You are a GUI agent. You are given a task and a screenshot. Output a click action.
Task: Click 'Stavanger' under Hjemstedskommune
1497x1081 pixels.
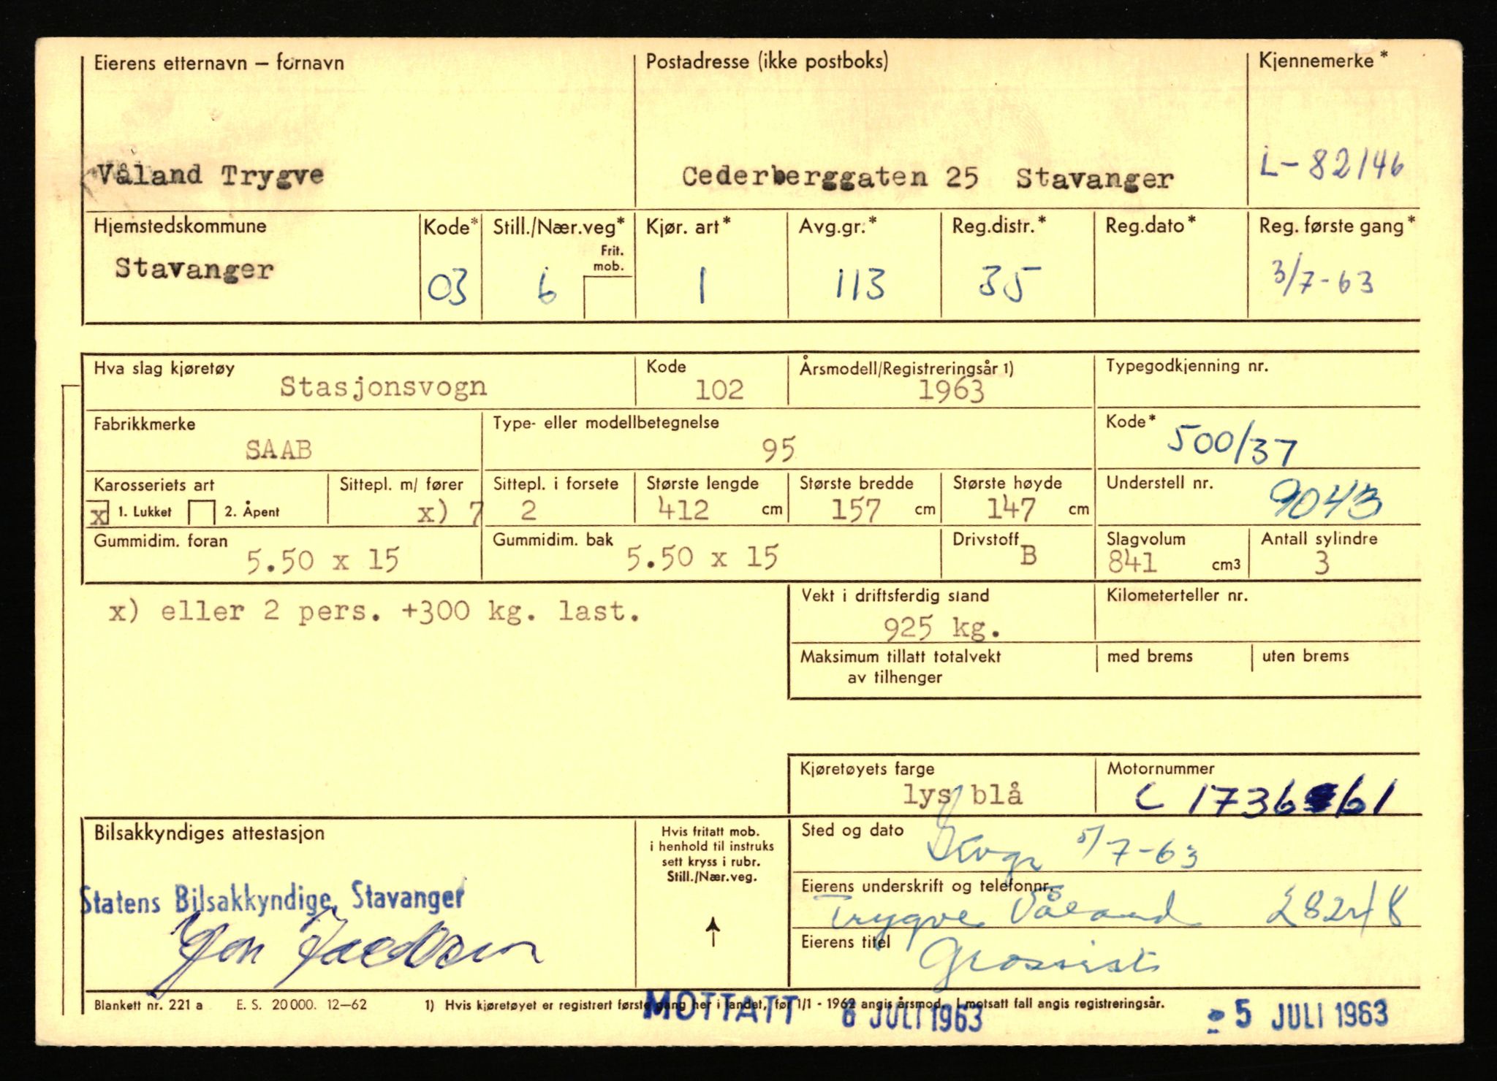click(194, 269)
